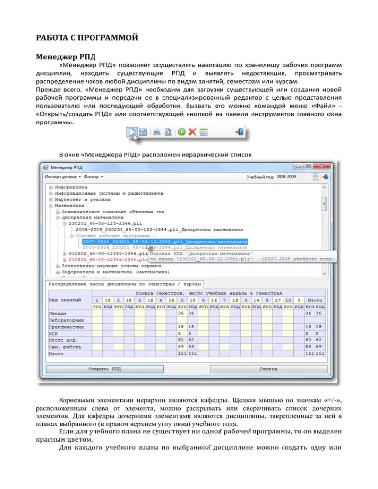Select the Математика department row

click(x=69, y=206)
